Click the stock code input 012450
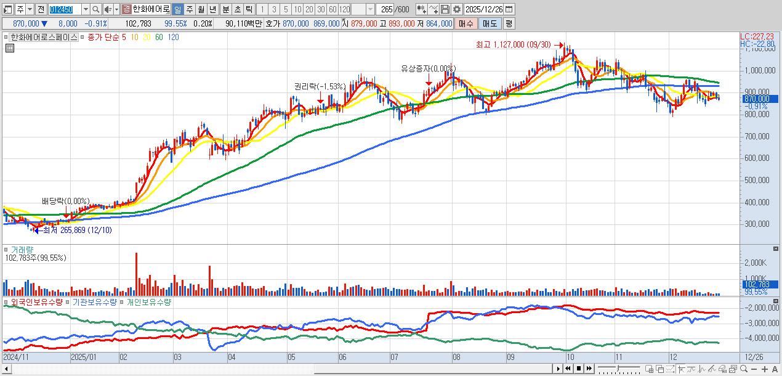Viewport: 782px width, 376px height. tap(65, 9)
